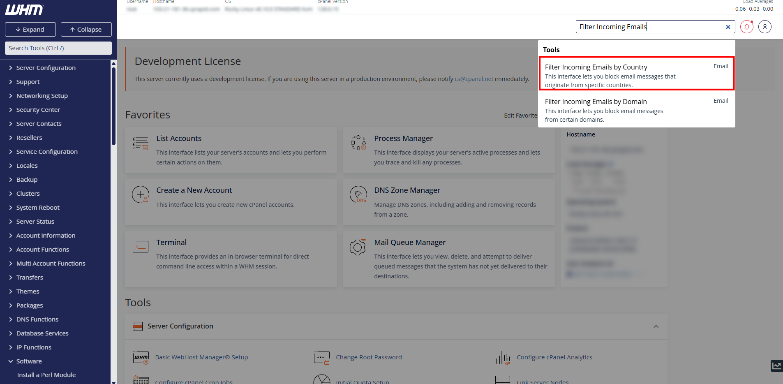Open the Create a New Account favorite

pos(194,190)
